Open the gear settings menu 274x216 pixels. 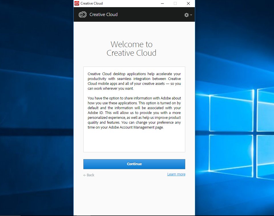click(188, 15)
